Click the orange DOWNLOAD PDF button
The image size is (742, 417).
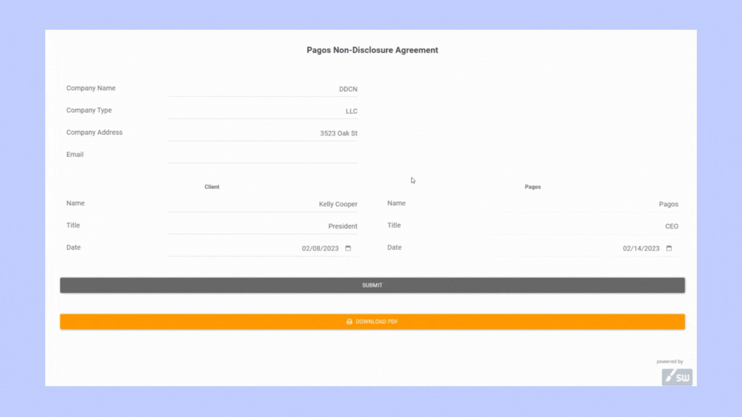372,322
